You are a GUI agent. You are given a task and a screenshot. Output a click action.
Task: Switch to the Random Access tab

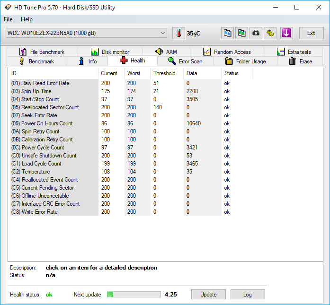click(227, 52)
